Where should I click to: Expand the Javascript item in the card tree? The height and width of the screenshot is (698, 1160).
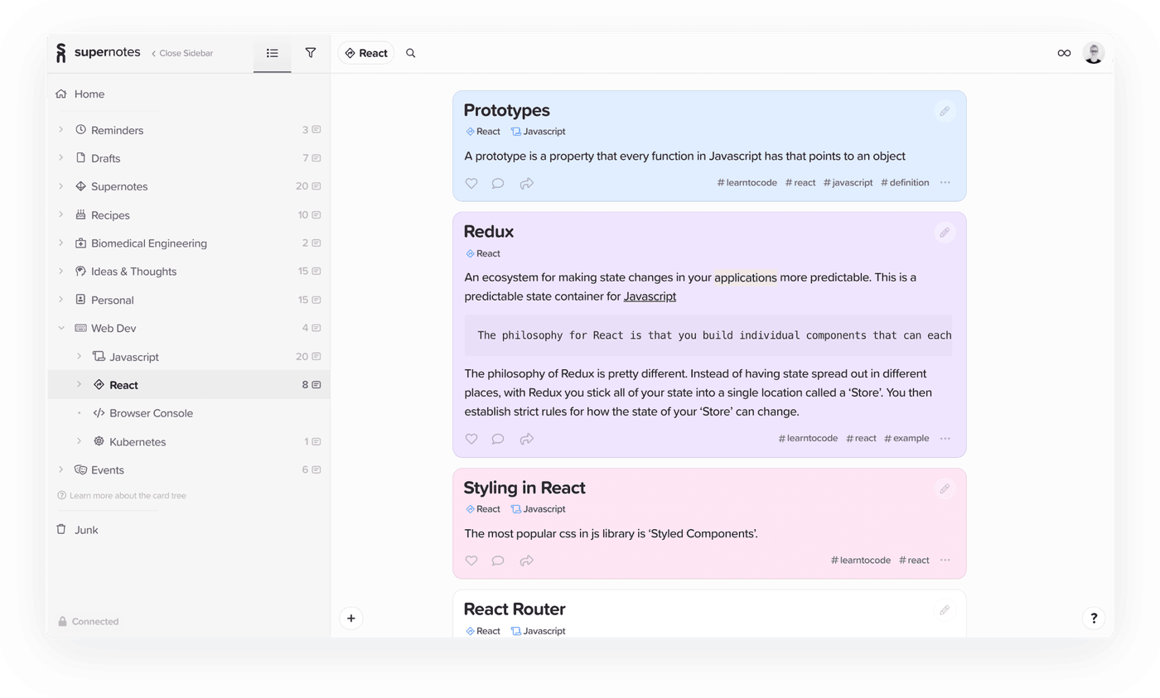tap(79, 356)
